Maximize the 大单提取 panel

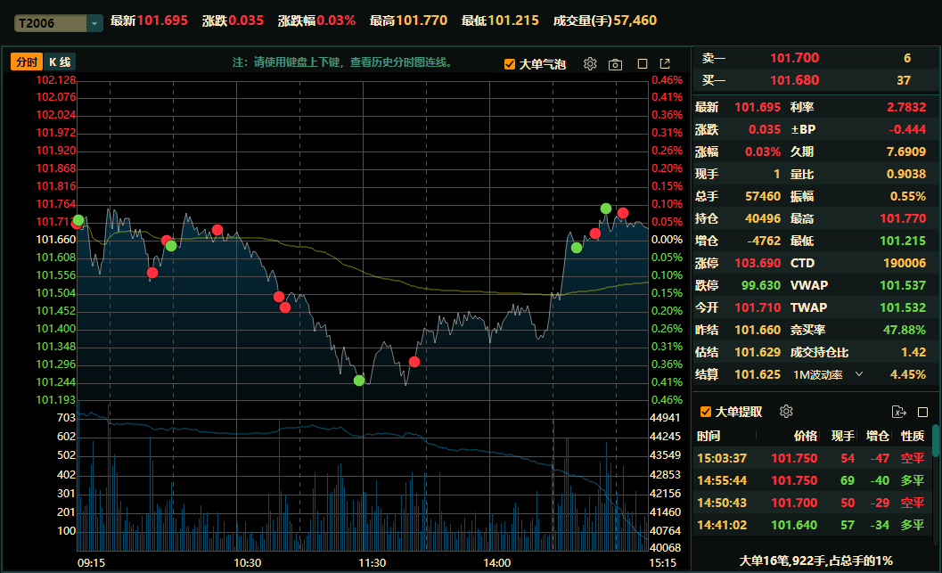(922, 412)
